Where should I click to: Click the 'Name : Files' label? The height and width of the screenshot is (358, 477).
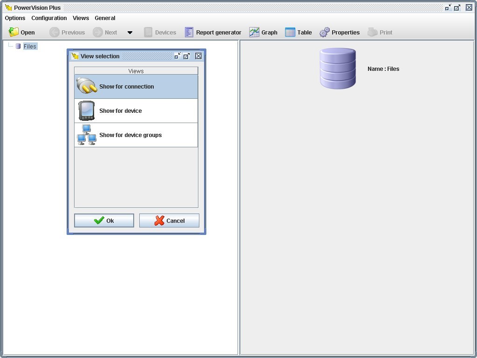coord(383,69)
